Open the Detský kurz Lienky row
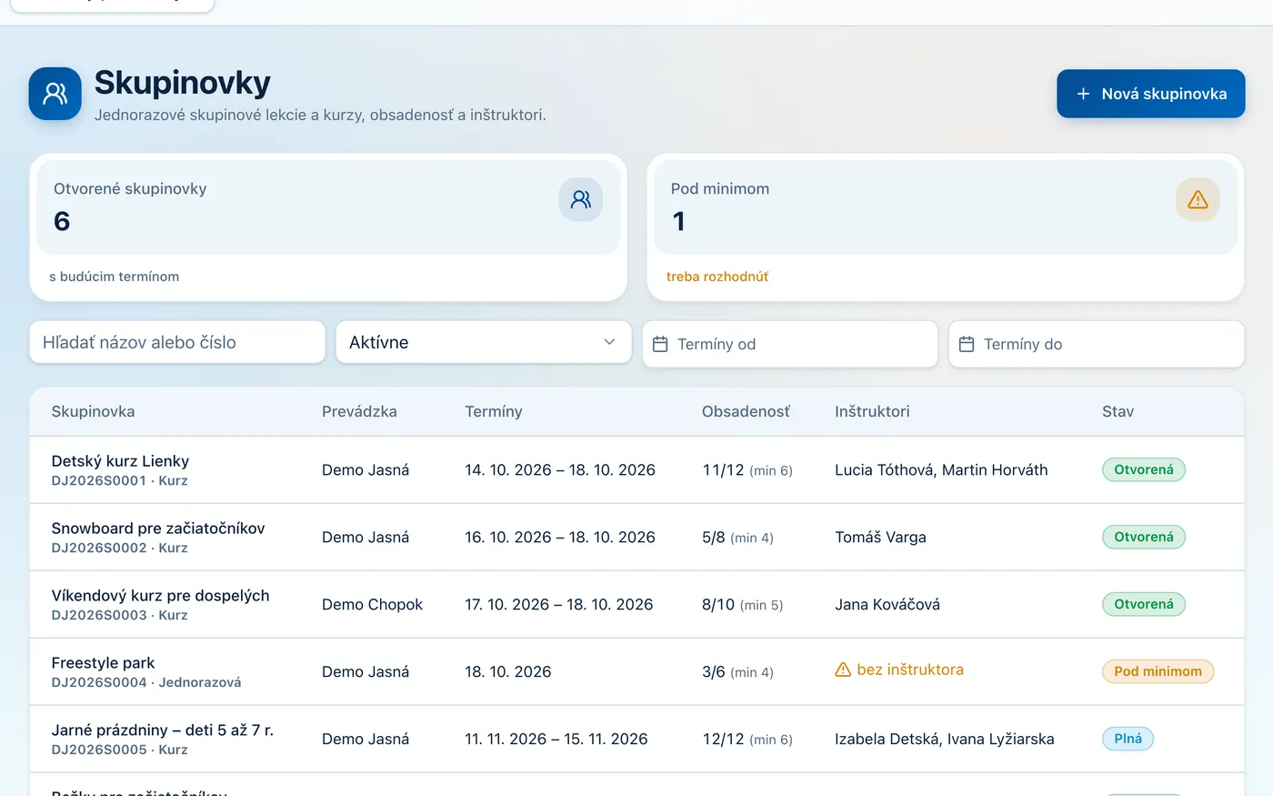The height and width of the screenshot is (796, 1273). 636,469
